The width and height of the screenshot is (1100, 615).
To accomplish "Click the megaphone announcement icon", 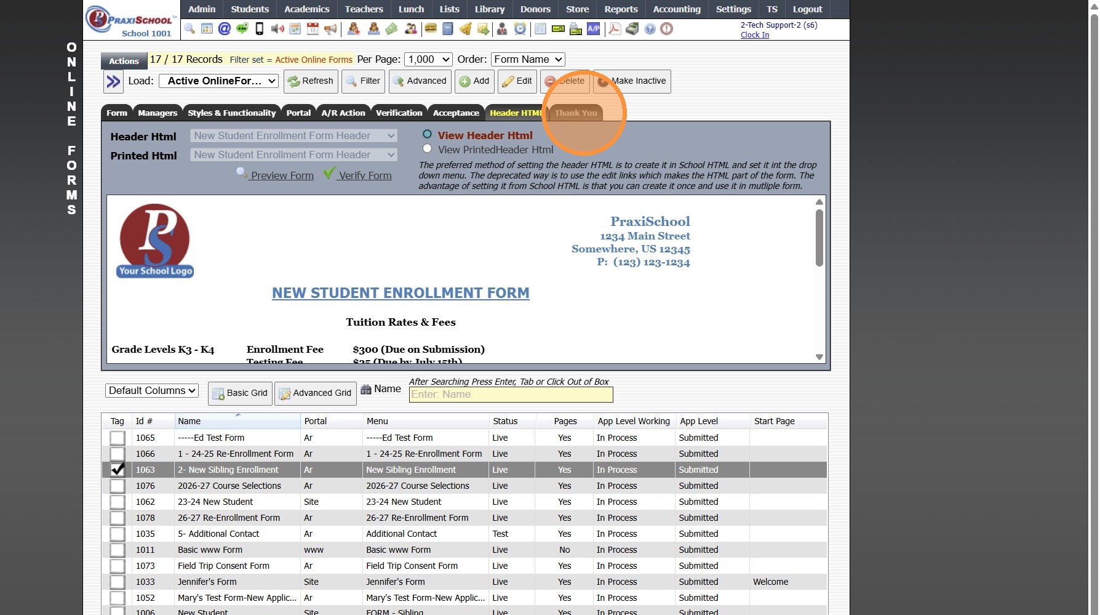I will coord(330,29).
